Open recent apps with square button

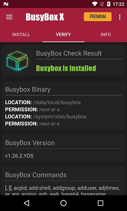(101, 203)
